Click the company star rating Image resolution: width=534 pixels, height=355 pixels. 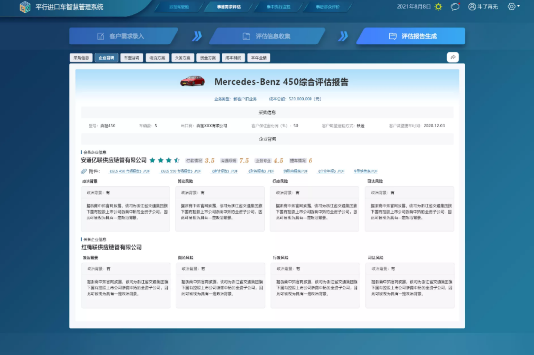click(x=164, y=160)
